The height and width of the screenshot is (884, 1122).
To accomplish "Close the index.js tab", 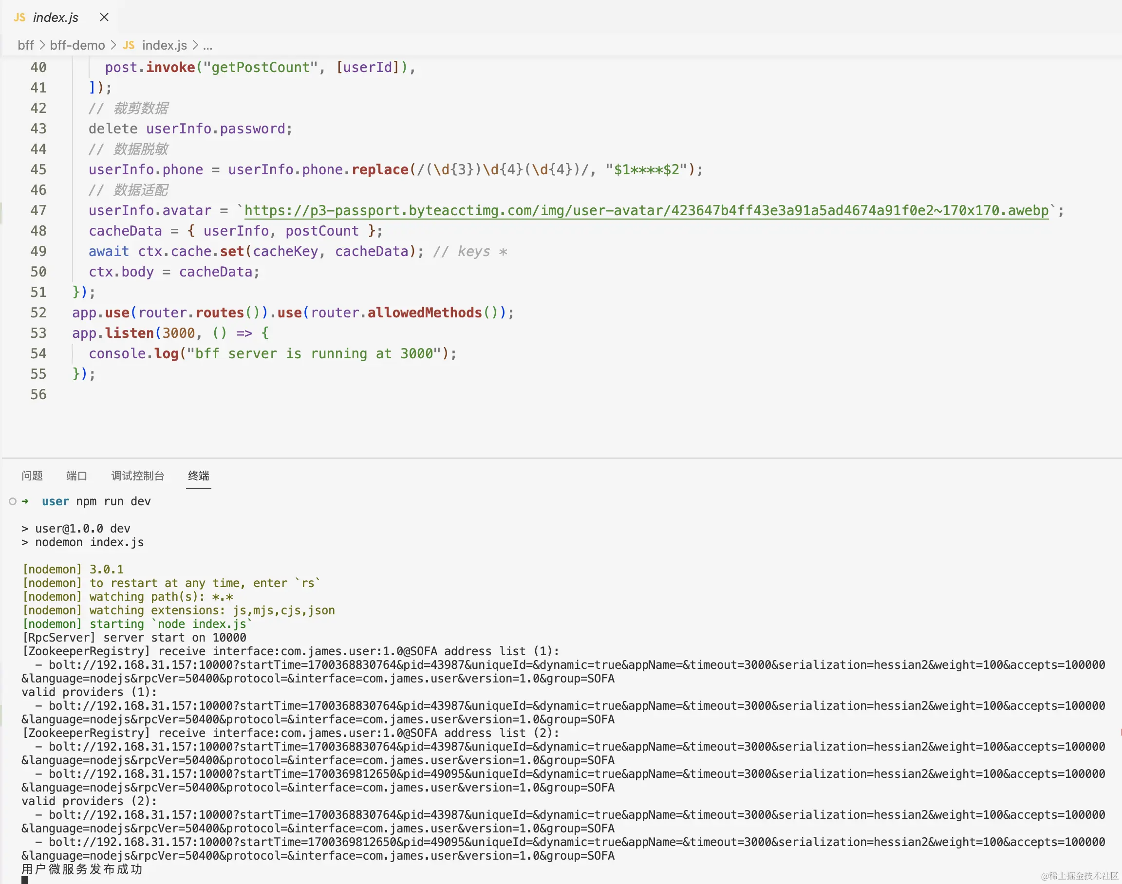I will point(104,17).
